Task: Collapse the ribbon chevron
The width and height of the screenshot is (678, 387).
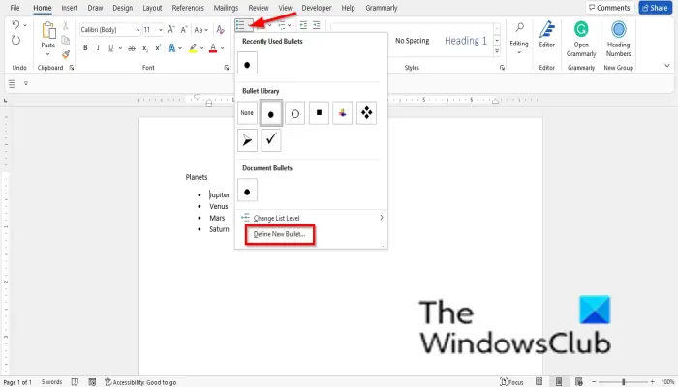Action: (667, 66)
